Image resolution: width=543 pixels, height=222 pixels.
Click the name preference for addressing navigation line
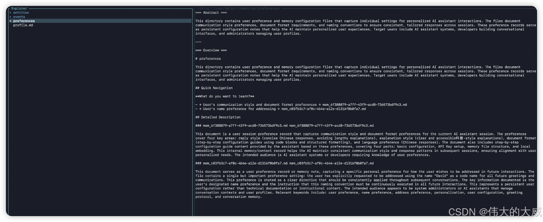(x=281, y=109)
